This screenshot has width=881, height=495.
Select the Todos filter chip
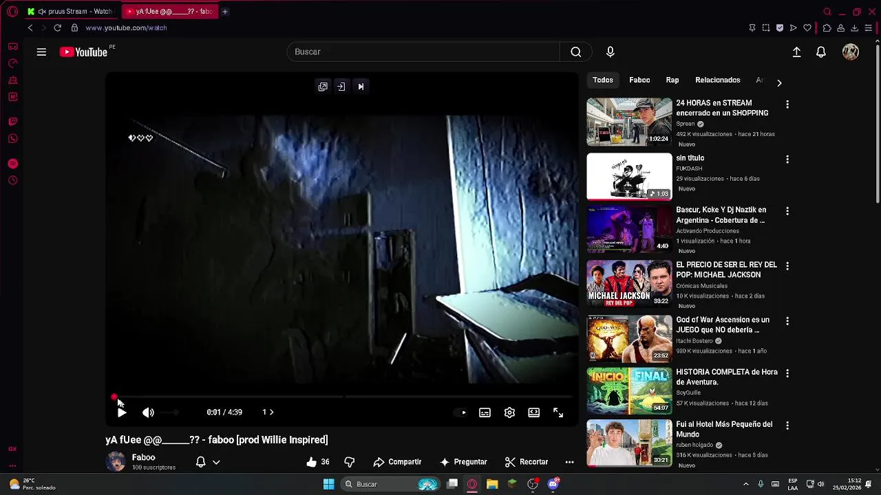click(x=603, y=80)
